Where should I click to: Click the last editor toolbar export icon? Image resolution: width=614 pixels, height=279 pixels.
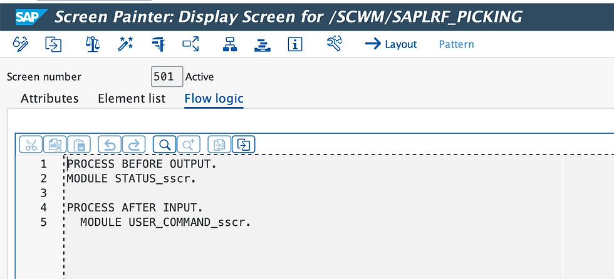click(244, 145)
